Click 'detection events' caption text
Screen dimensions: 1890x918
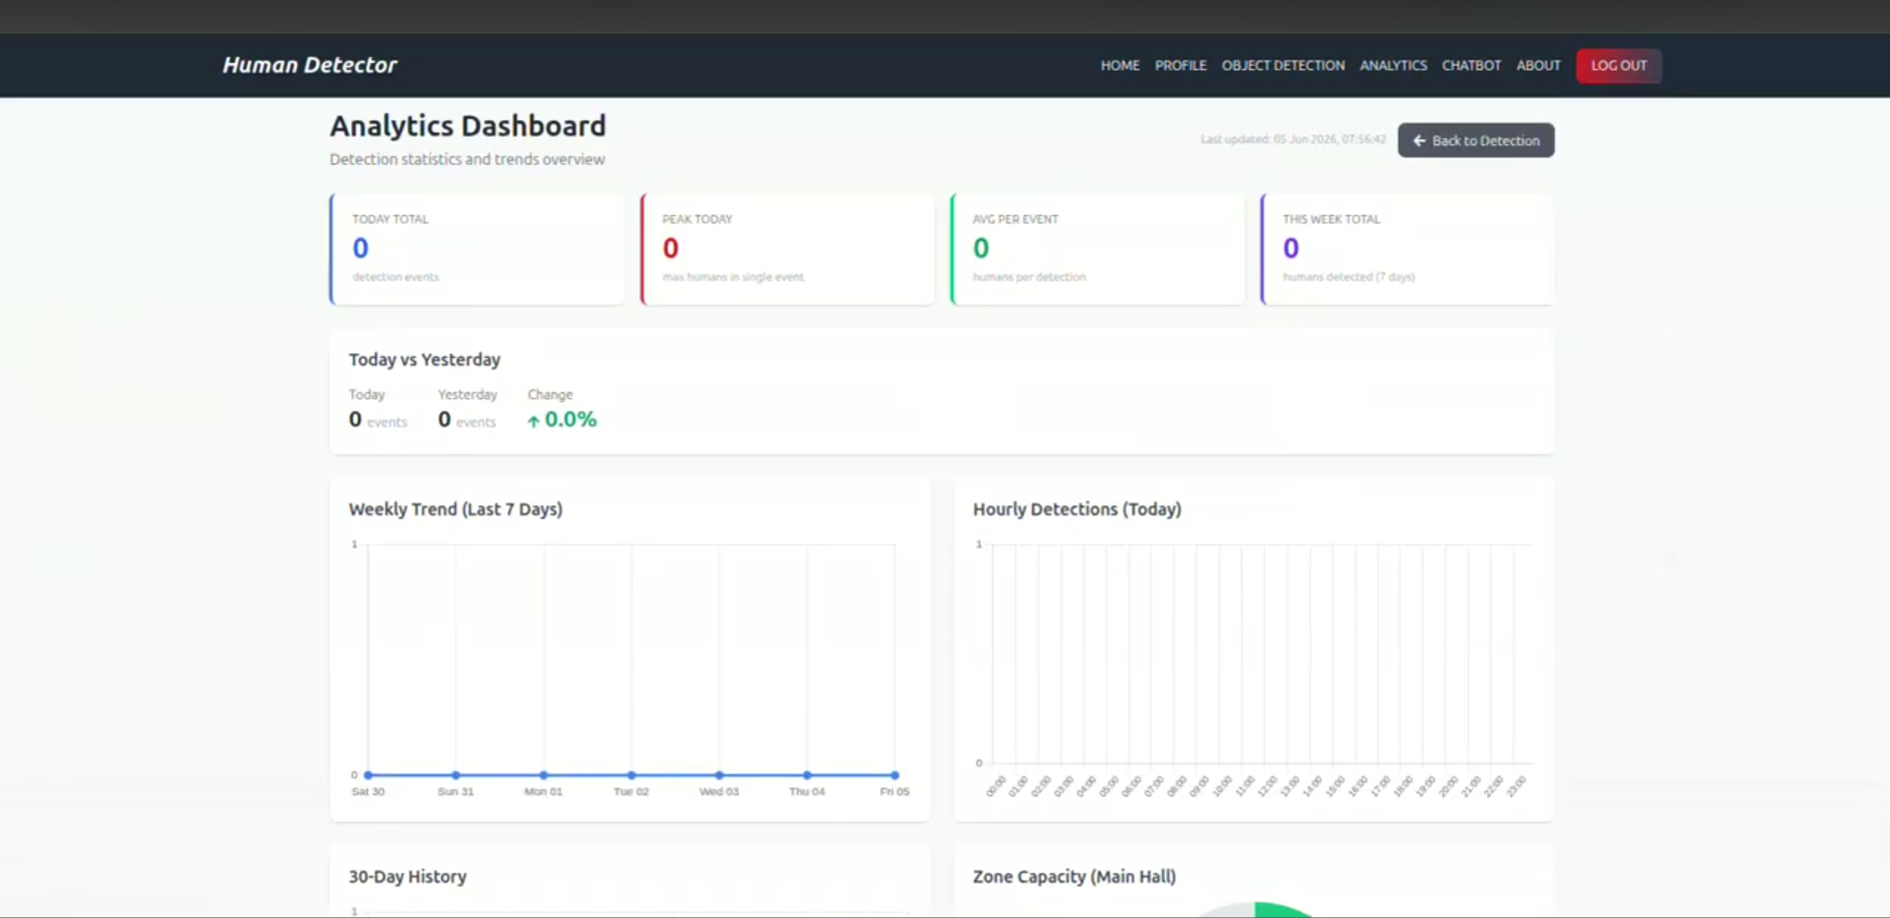pos(396,276)
